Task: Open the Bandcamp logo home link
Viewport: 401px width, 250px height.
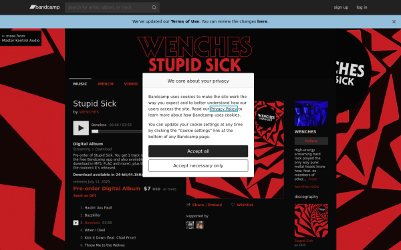Action: click(x=45, y=7)
